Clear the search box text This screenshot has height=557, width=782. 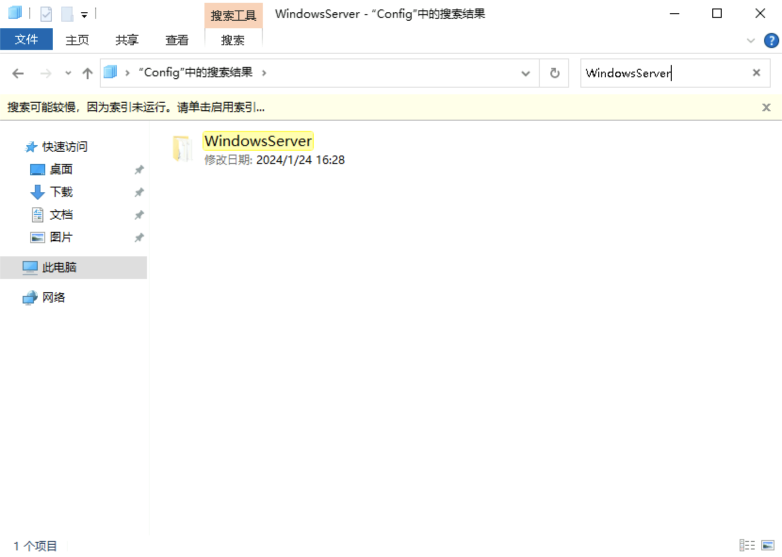757,73
